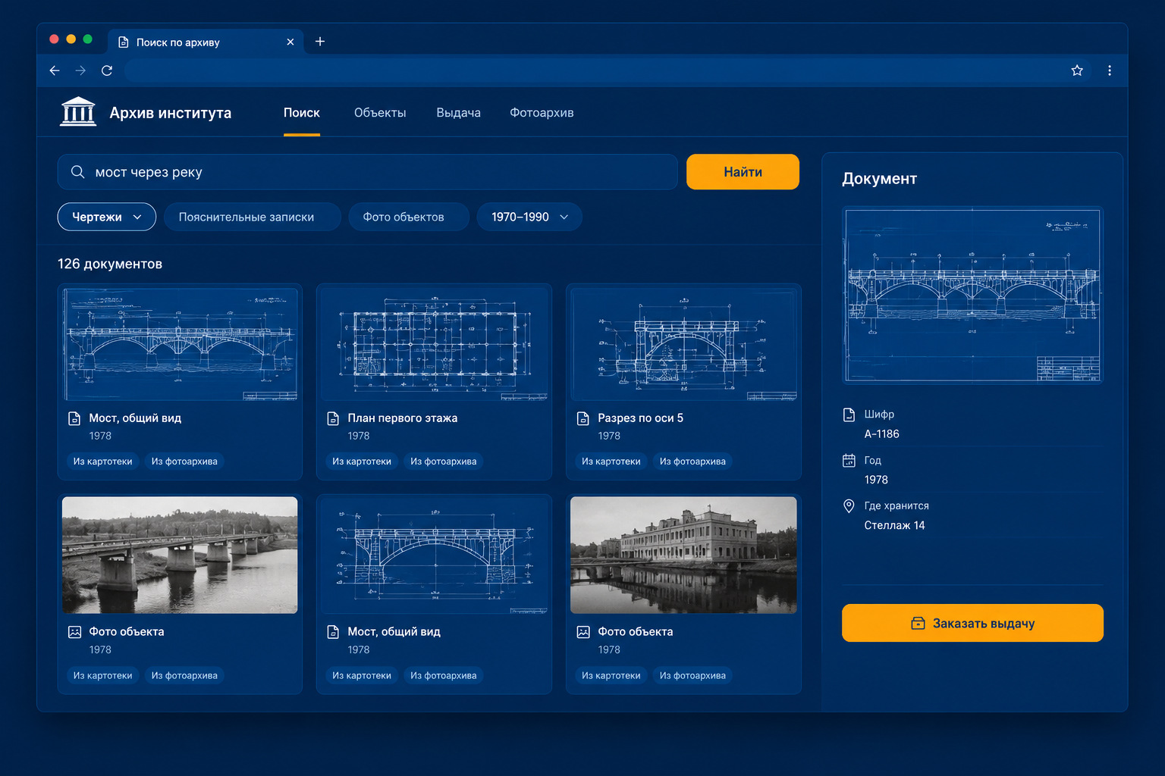Click the image icon next to bridge 'Фото объекта'
The image size is (1165, 776).
pos(74,632)
